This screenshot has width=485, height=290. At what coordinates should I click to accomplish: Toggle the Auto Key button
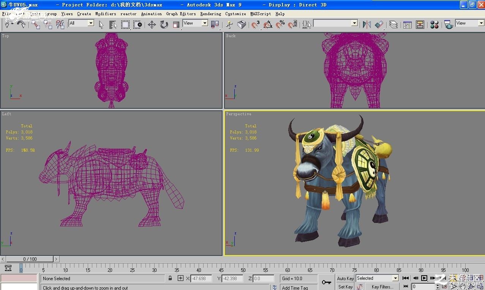[345, 278]
